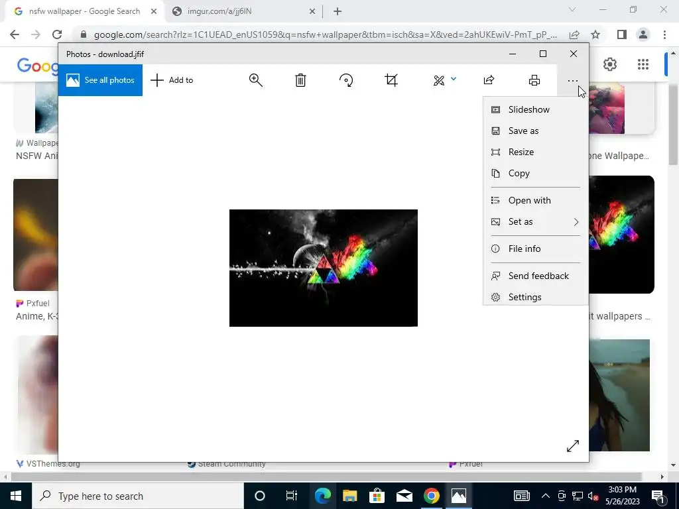Open the Windows Start menu
This screenshot has height=509, width=679.
point(16,496)
